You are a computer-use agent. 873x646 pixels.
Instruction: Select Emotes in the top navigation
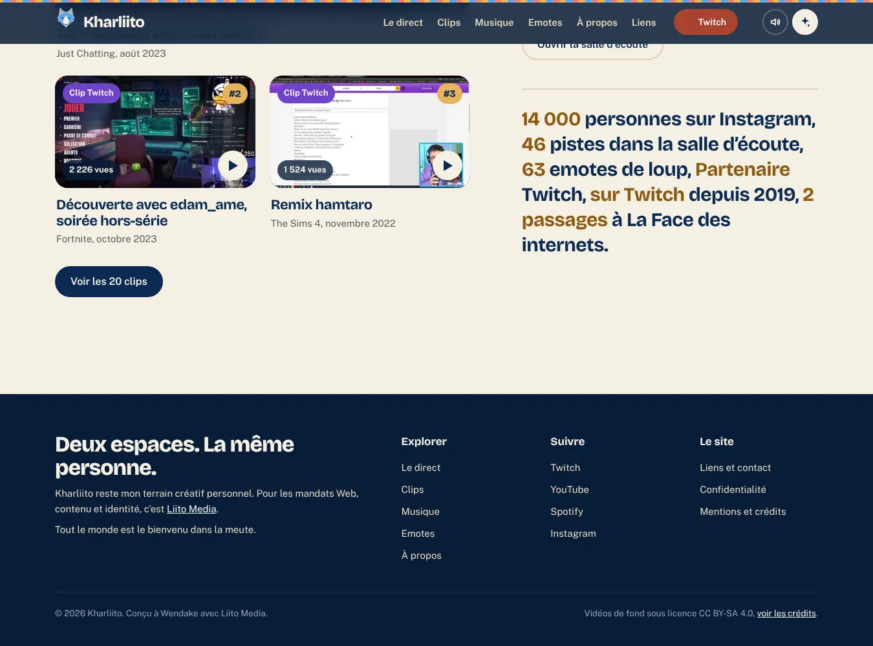(545, 23)
